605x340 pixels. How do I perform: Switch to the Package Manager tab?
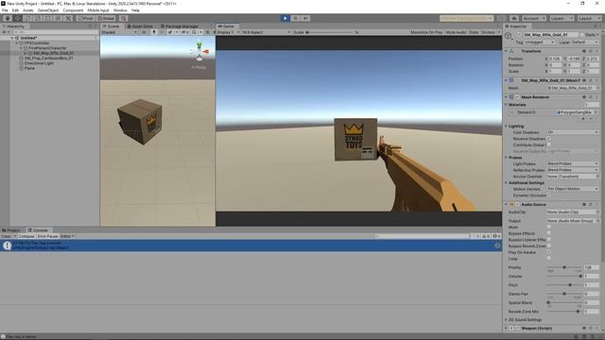(180, 26)
